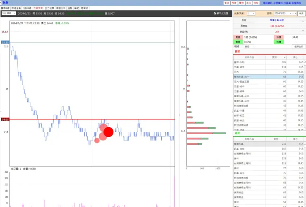The width and height of the screenshot is (306, 207).
Task: Click the blue broker name link in 券商 row
Action: pos(277,20)
